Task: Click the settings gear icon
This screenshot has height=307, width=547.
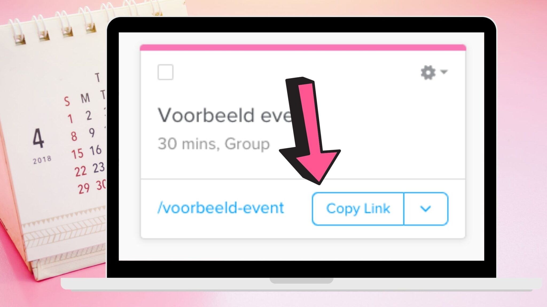Action: [429, 72]
